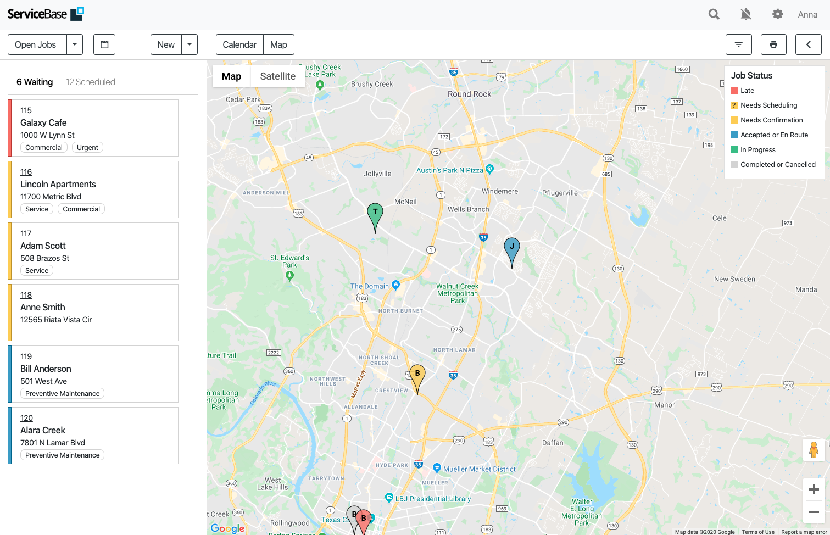Expand the Open Jobs filter dropdown
Viewport: 830px width, 535px height.
tap(75, 44)
